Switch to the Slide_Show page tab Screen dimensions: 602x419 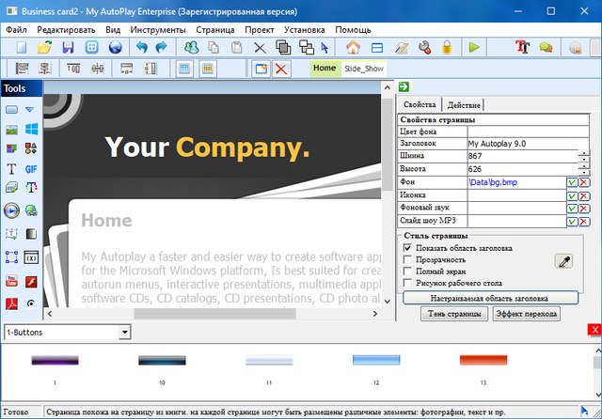point(364,69)
